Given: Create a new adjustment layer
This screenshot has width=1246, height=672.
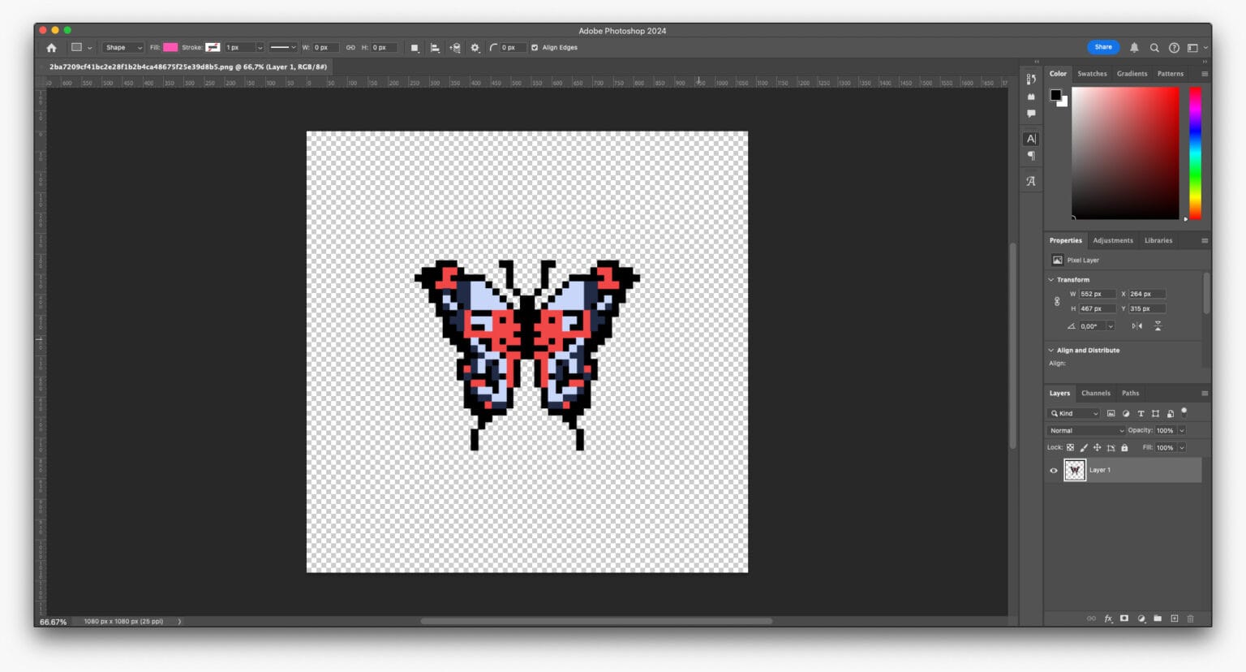Looking at the screenshot, I should 1141,618.
